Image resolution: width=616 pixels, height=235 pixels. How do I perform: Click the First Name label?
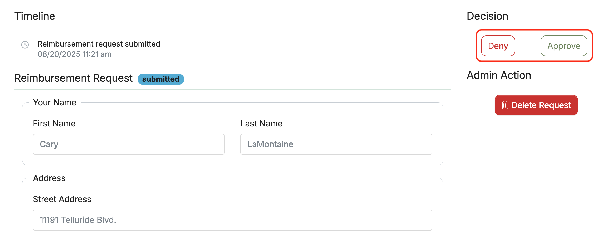tap(54, 124)
